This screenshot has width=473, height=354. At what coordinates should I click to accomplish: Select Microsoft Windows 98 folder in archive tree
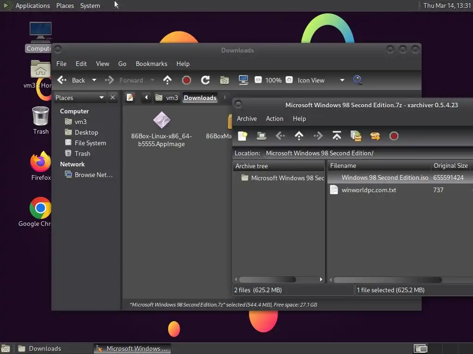282,178
